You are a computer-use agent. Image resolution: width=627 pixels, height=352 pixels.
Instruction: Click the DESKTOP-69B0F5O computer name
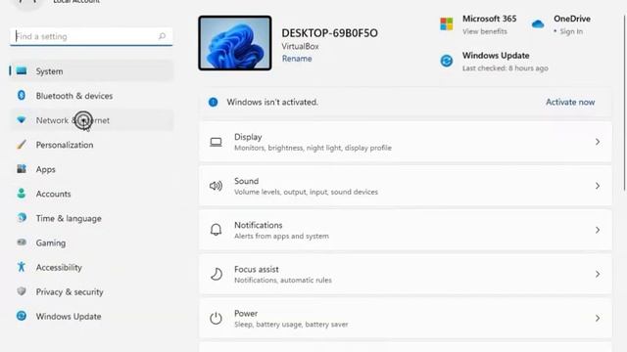click(x=329, y=33)
